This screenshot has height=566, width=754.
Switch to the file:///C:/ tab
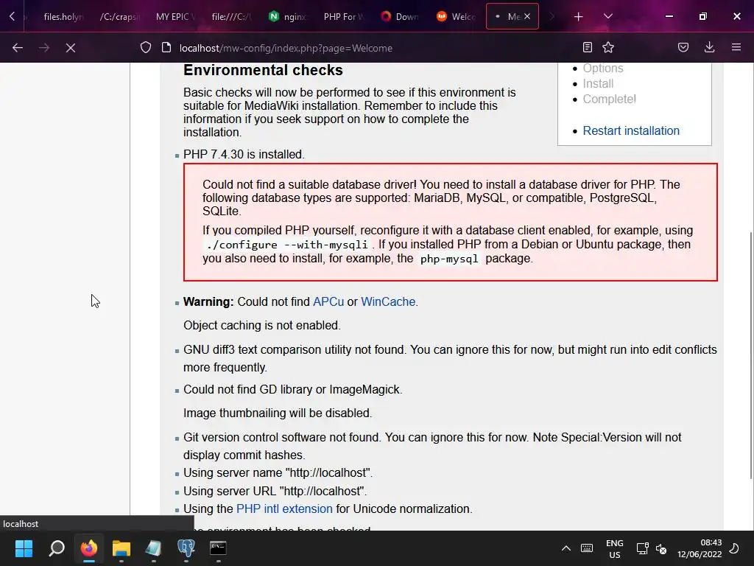tap(230, 17)
